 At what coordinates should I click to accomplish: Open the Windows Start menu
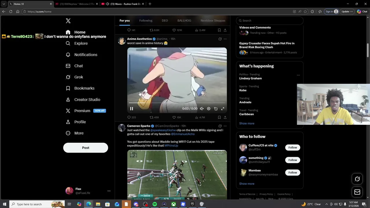tap(5, 204)
